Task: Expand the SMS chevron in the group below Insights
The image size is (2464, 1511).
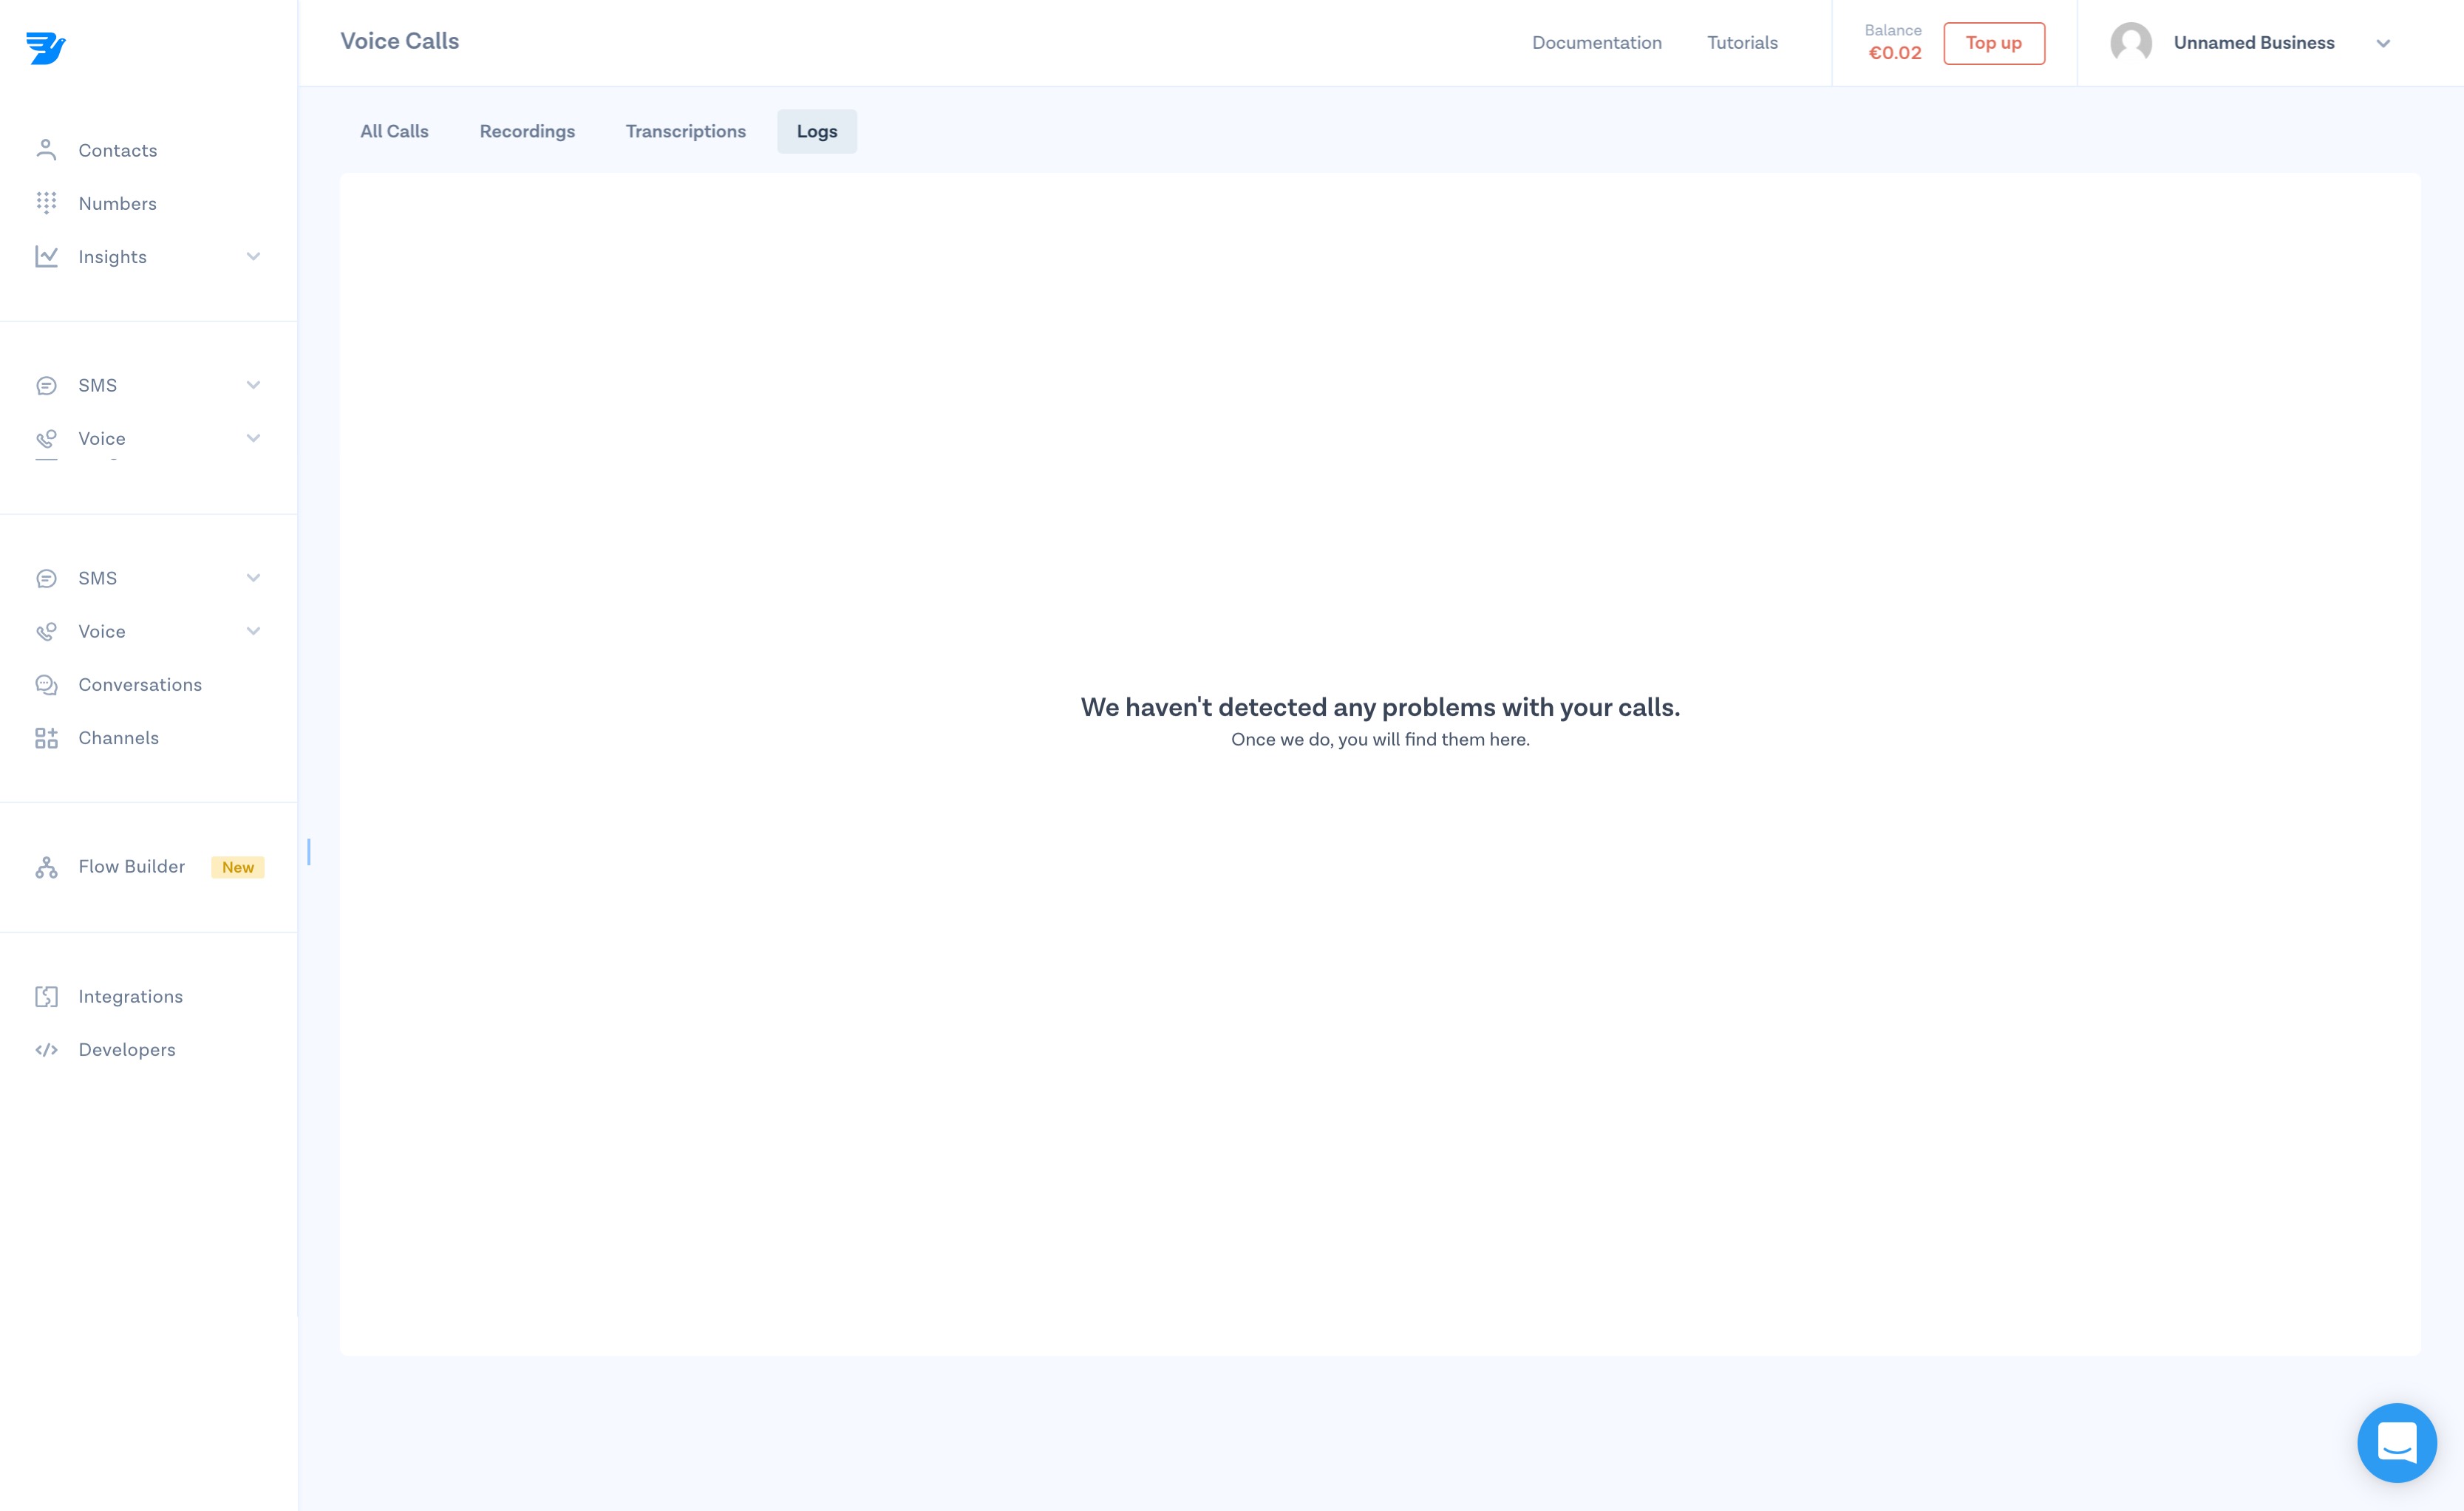Action: click(x=253, y=385)
